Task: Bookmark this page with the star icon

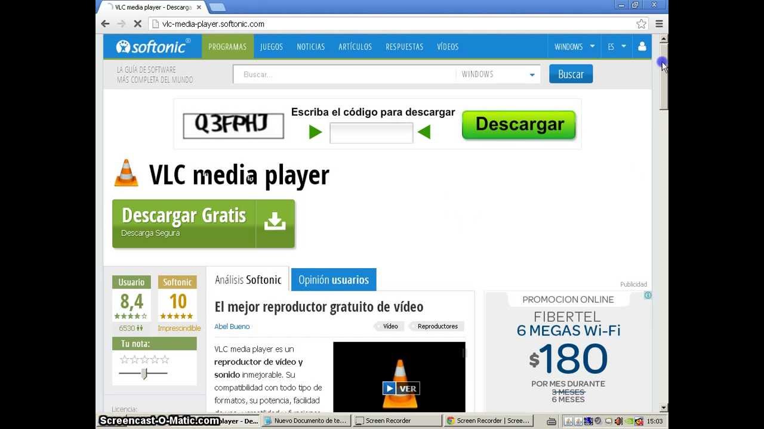Action: click(x=641, y=24)
